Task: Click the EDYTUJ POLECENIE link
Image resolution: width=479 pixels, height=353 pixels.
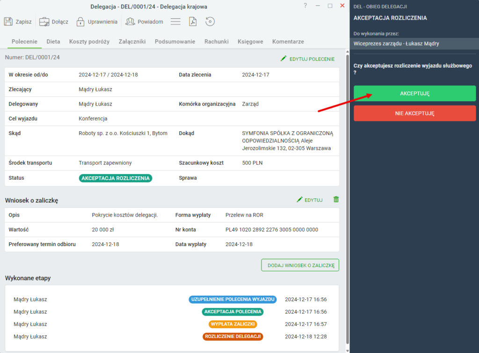Action: (312, 59)
